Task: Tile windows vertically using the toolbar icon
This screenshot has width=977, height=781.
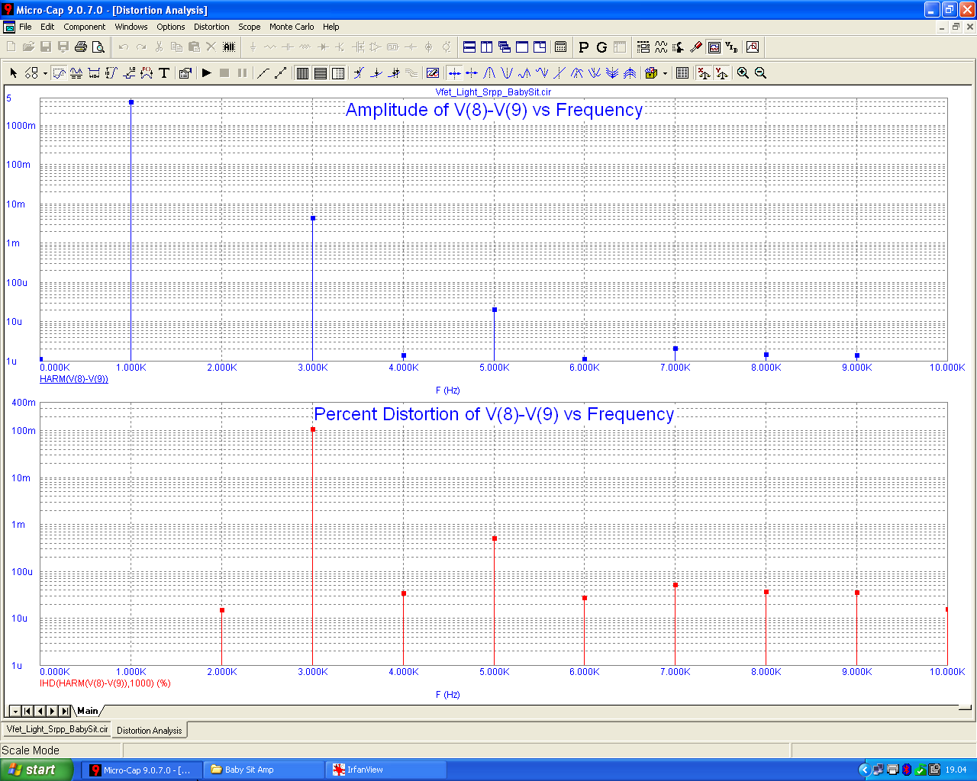Action: 487,47
